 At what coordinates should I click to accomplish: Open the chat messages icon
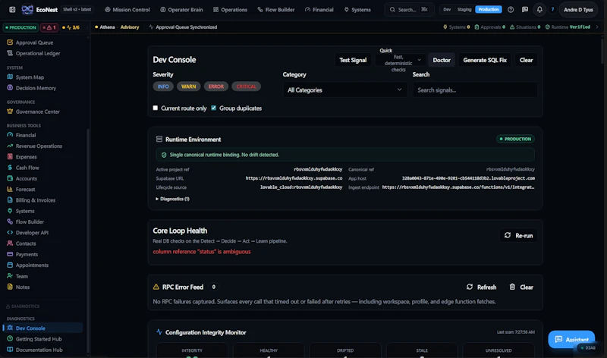525,9
